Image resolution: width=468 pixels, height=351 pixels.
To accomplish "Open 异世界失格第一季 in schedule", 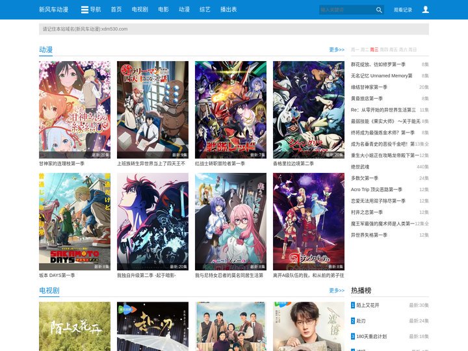I will [x=369, y=235].
